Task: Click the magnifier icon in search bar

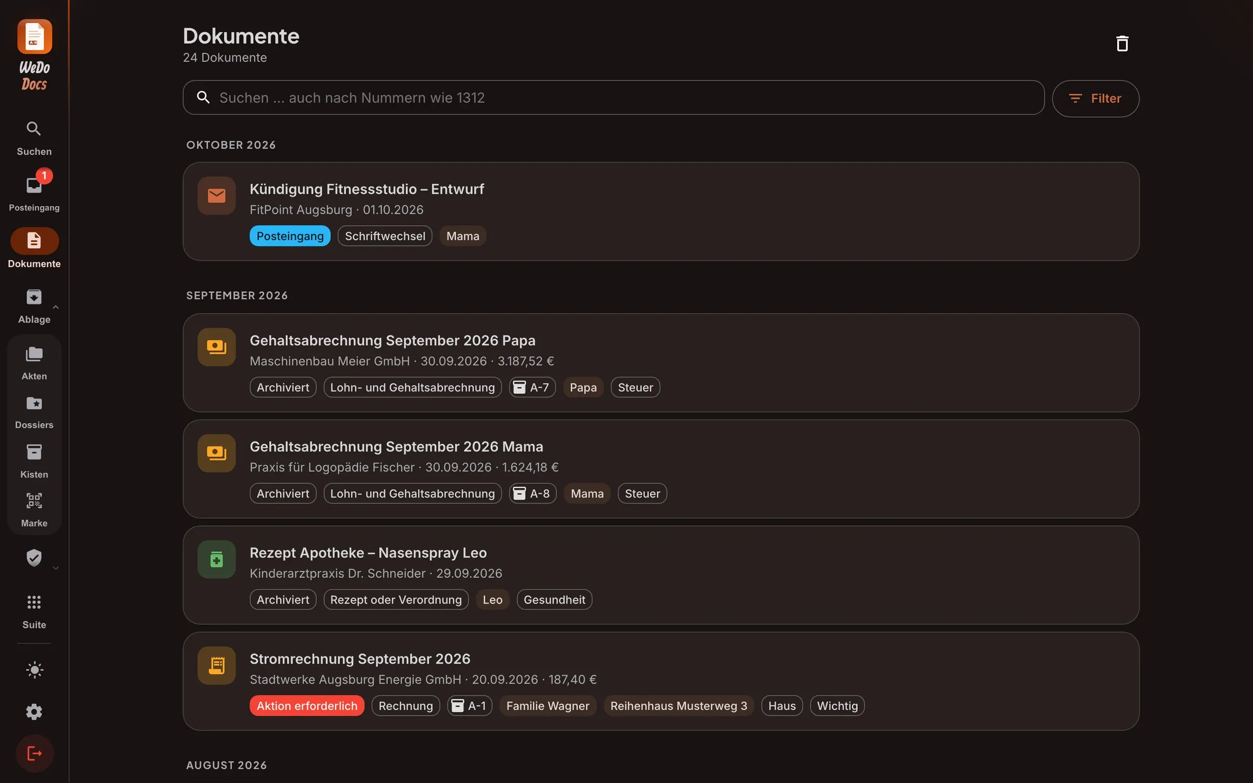Action: [x=203, y=97]
